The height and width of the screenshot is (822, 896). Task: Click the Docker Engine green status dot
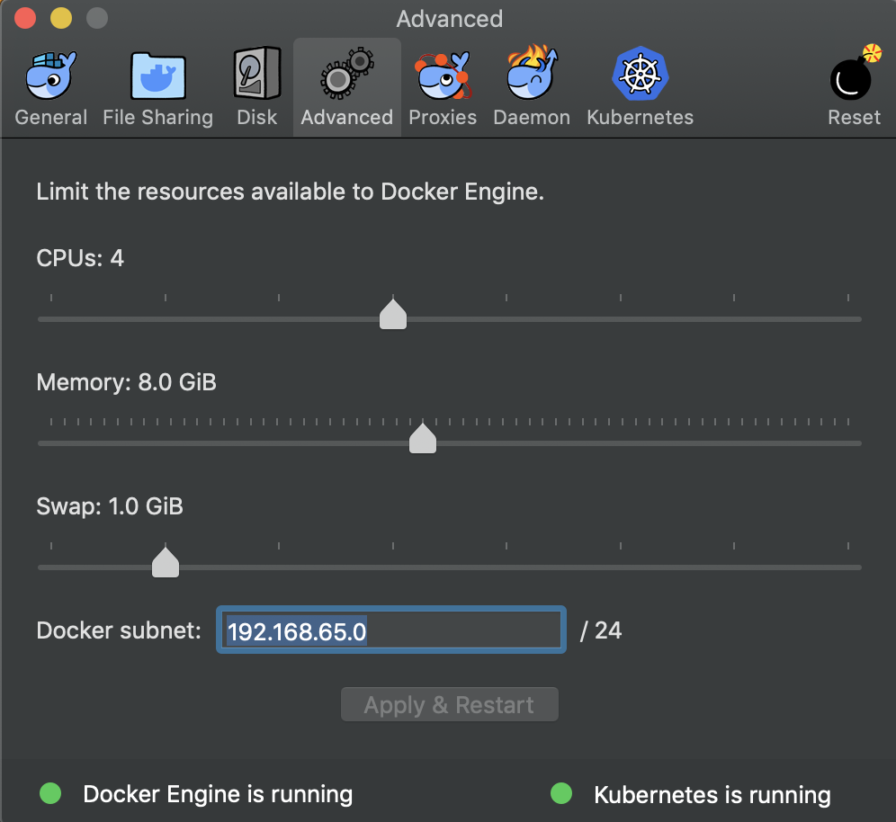(x=50, y=793)
